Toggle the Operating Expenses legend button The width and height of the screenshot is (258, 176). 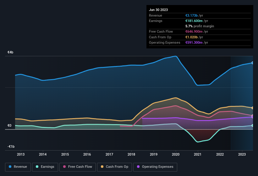point(155,167)
